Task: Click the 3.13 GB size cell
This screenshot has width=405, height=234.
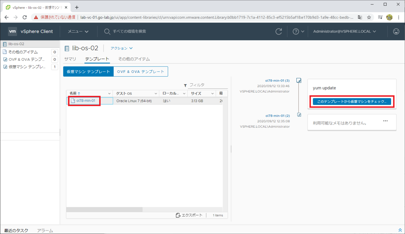Action: click(x=197, y=101)
